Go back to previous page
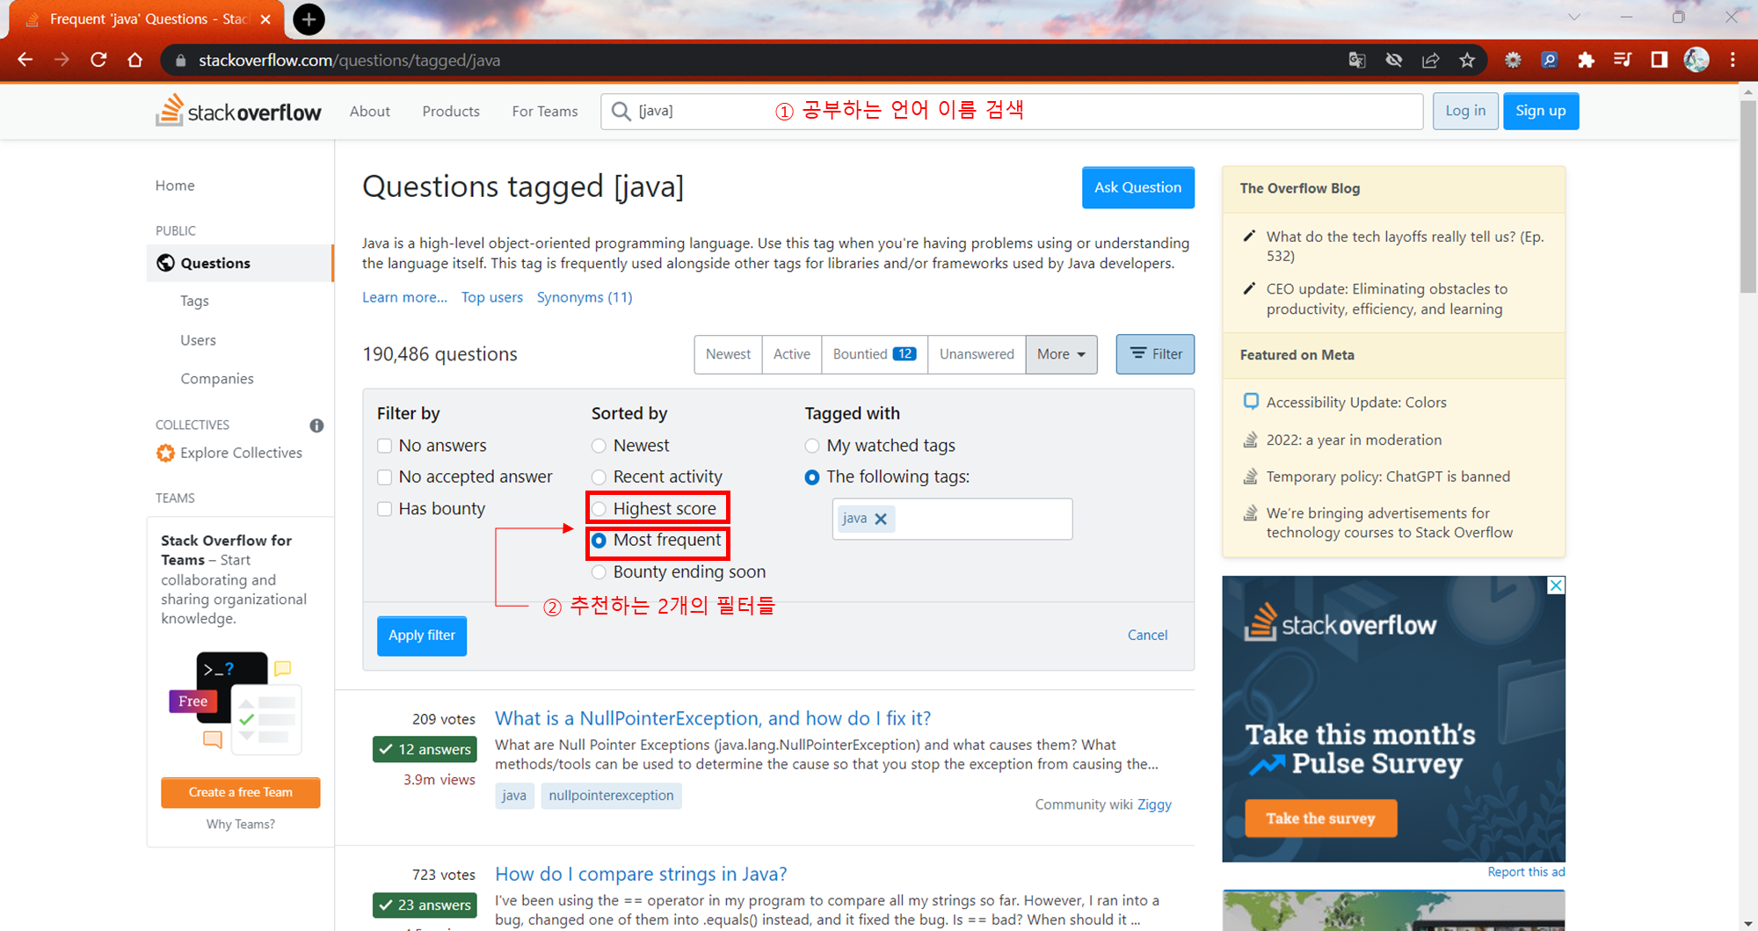 point(25,60)
